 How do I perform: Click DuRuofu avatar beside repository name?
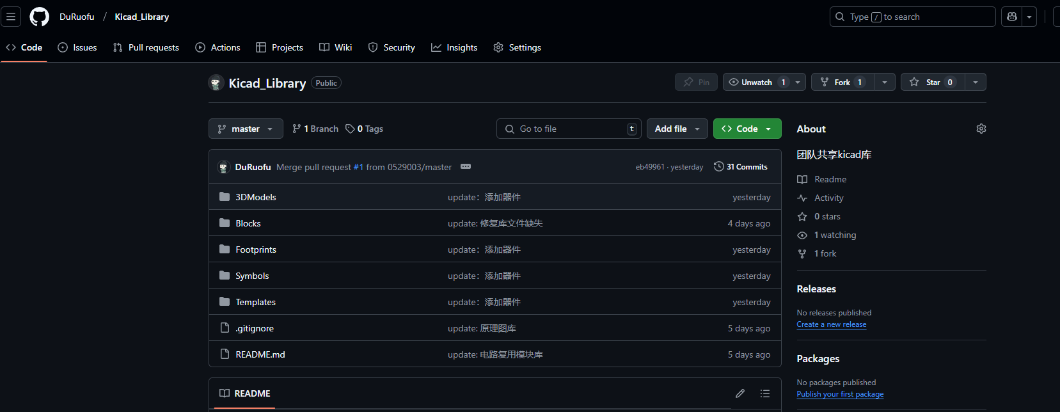[216, 83]
